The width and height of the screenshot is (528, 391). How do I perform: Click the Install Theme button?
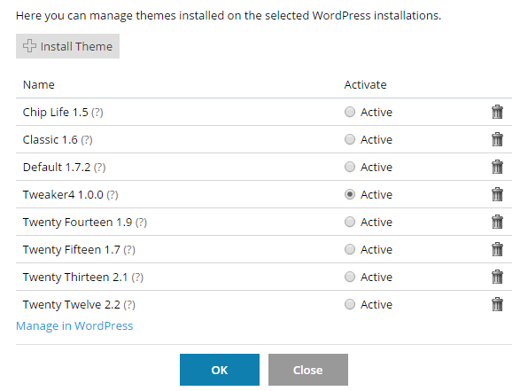click(x=67, y=46)
